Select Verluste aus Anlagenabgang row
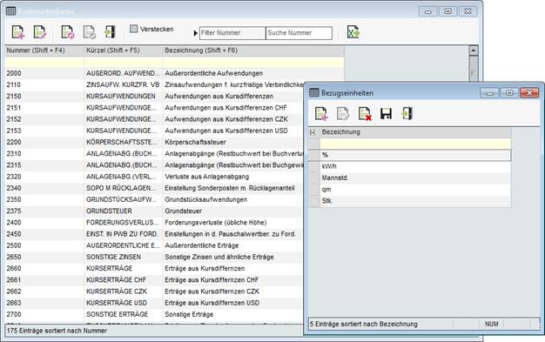 point(154,177)
